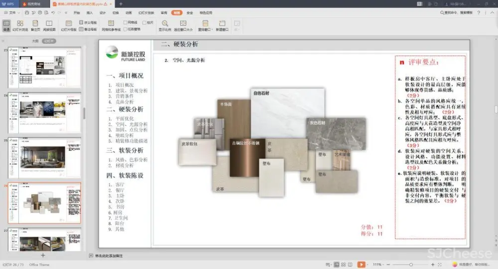The height and width of the screenshot is (269, 498).
Task: Switch the side panel to Outline (大纲)
Action: 35,41
